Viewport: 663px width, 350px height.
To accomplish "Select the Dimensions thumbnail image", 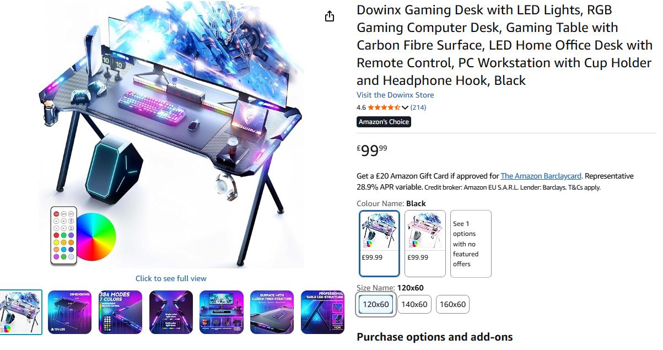I will [70, 313].
